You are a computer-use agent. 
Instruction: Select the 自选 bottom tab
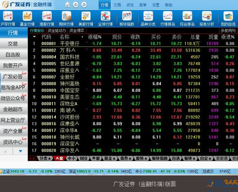176,158
